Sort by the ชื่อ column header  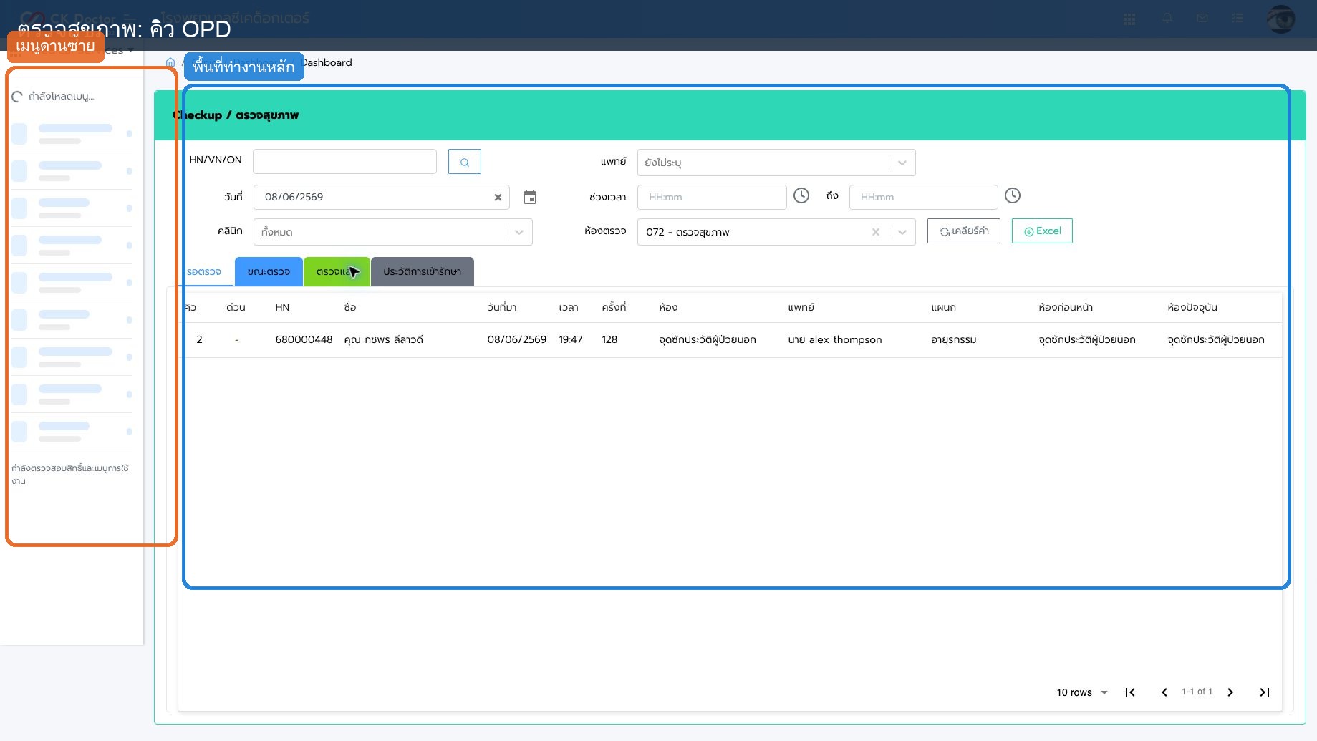click(x=350, y=307)
